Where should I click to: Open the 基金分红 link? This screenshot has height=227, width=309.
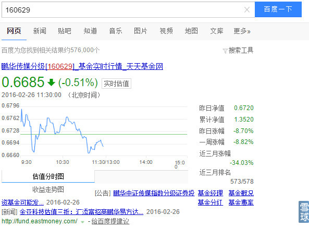click(x=211, y=202)
